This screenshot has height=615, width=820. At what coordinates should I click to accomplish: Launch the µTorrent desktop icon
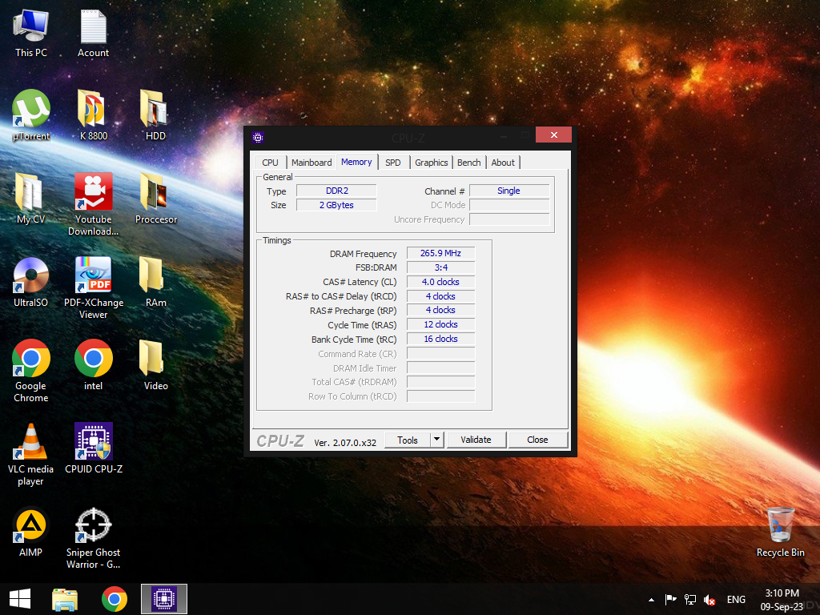point(31,109)
